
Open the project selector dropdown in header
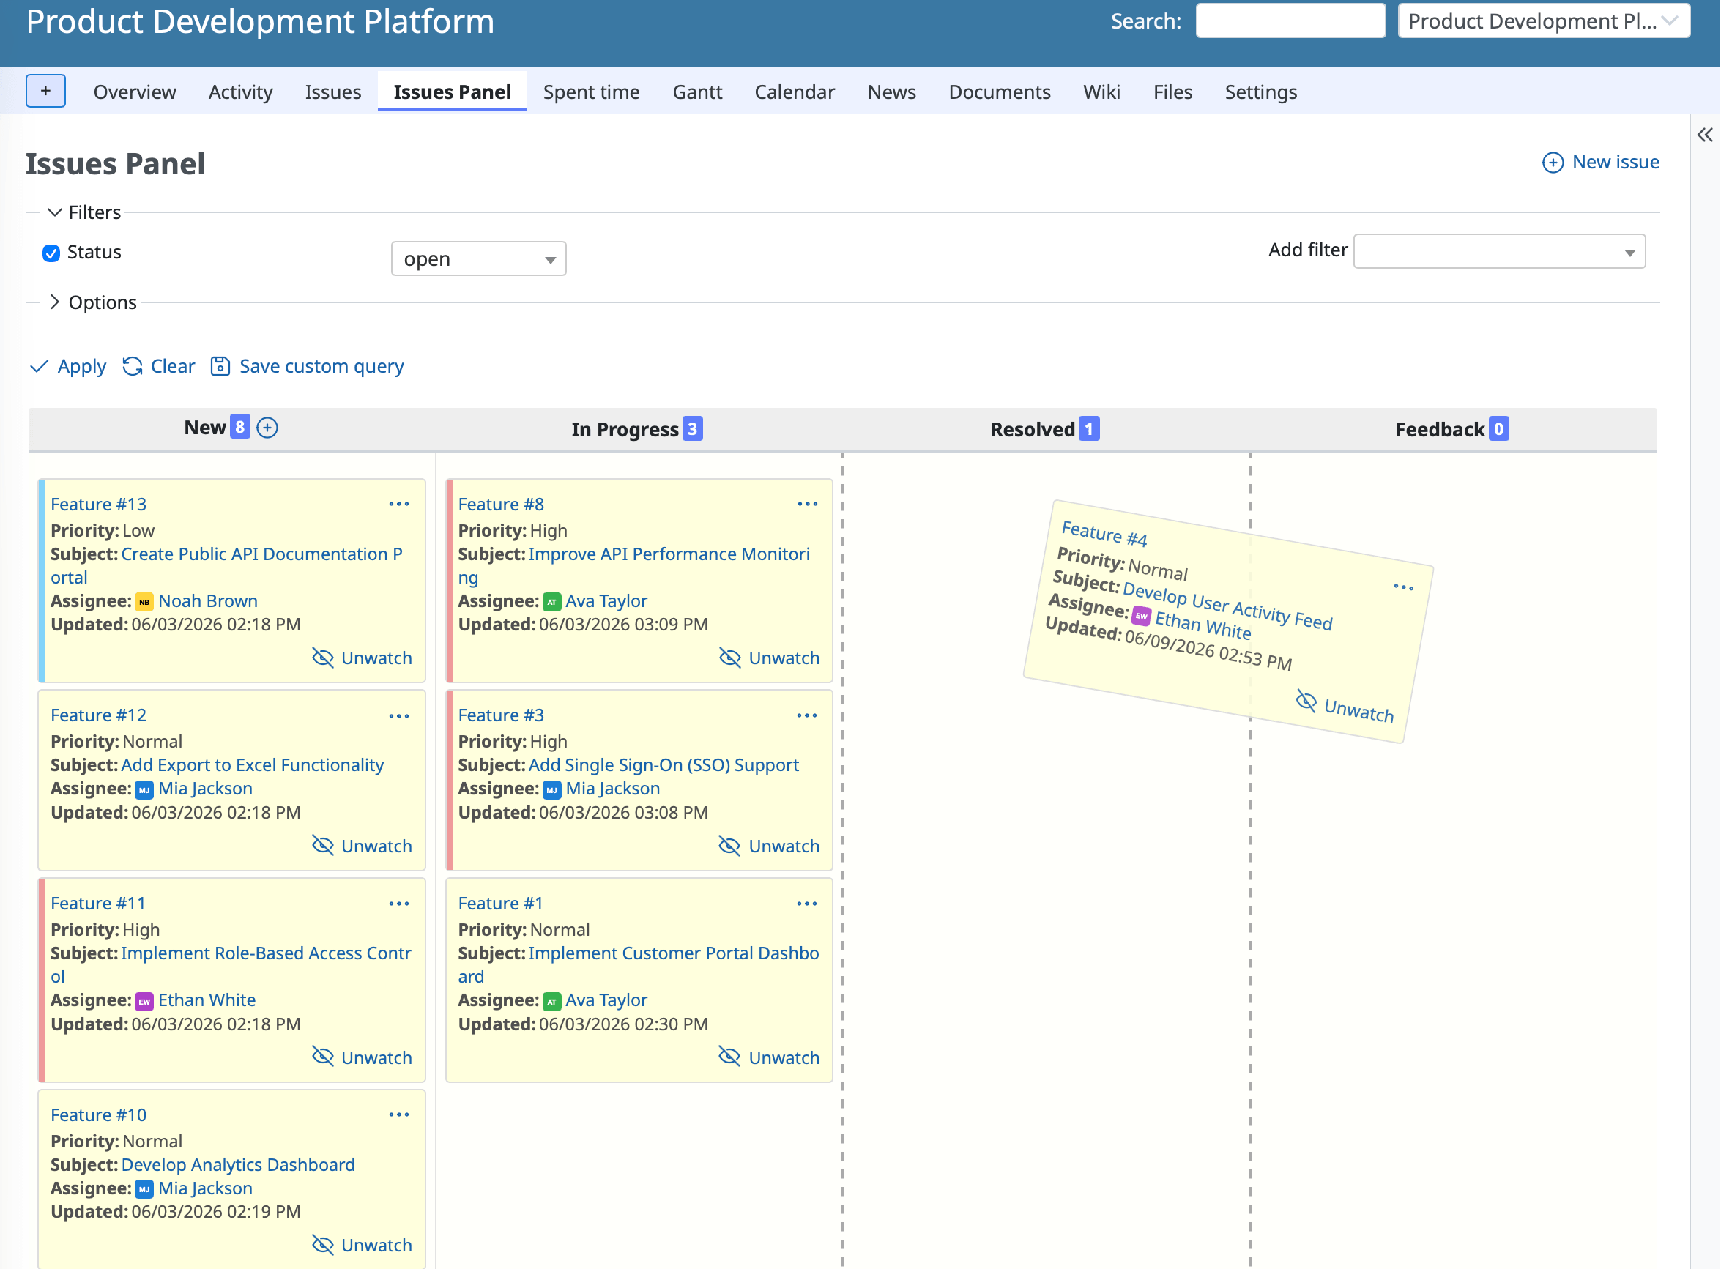point(1545,21)
